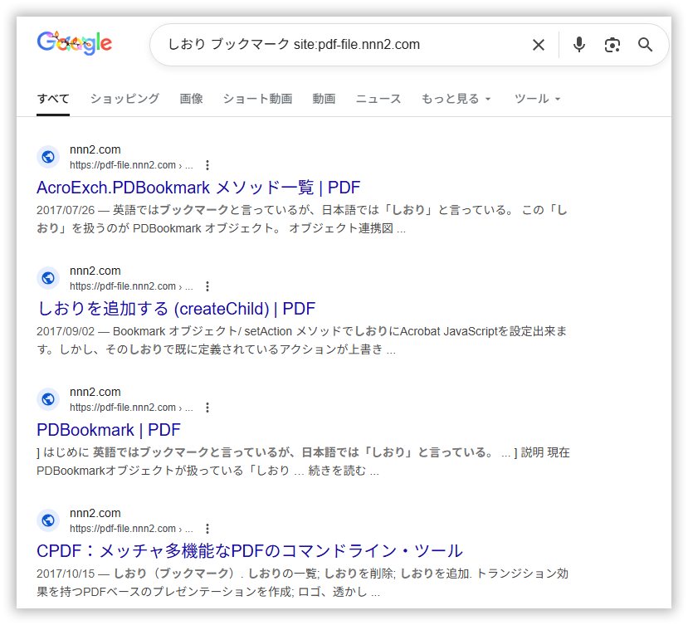Open the ショート動画 tab

pos(257,99)
